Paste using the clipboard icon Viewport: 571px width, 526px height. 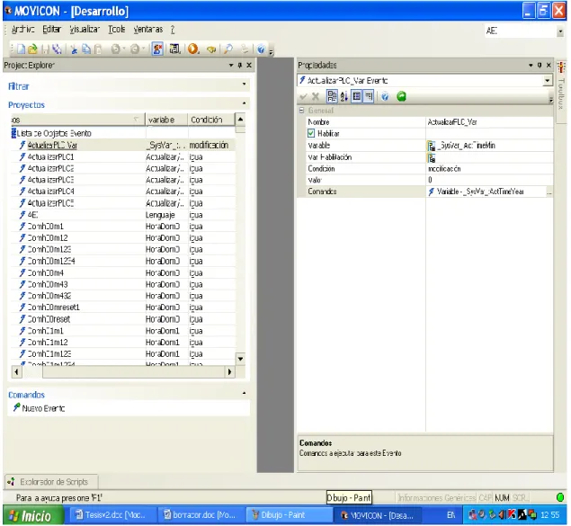[98, 49]
